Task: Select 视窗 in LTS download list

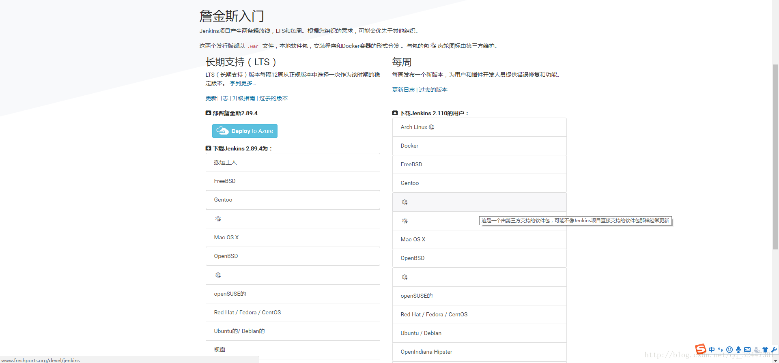Action: click(x=293, y=350)
